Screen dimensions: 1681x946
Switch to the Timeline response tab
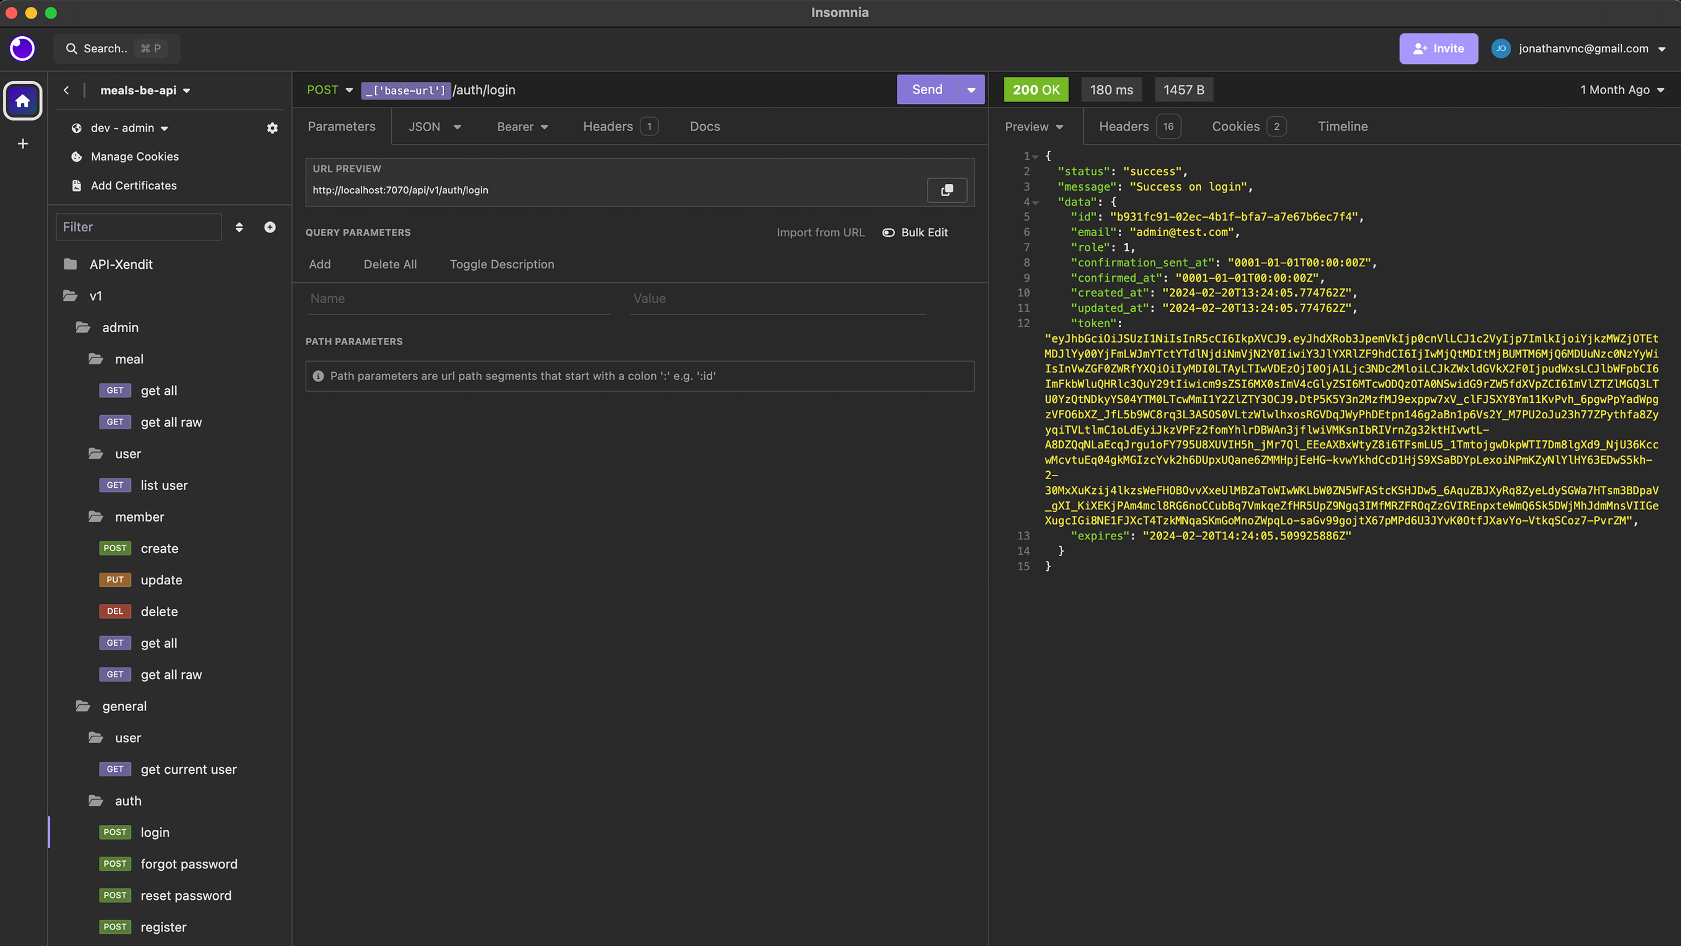click(x=1342, y=127)
